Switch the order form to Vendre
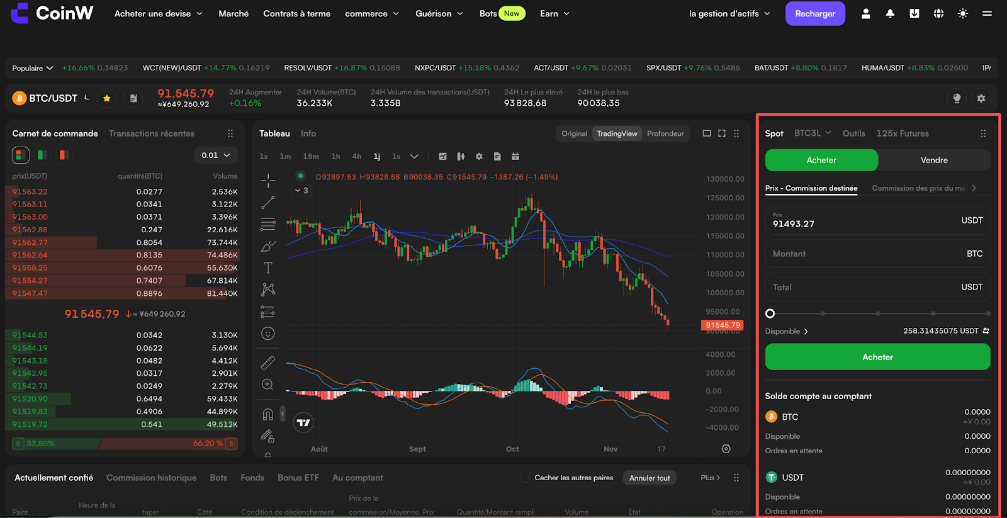Image resolution: width=1007 pixels, height=518 pixels. (934, 160)
